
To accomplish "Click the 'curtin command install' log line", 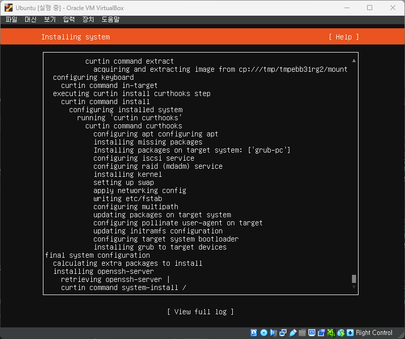I will pyautogui.click(x=106, y=102).
